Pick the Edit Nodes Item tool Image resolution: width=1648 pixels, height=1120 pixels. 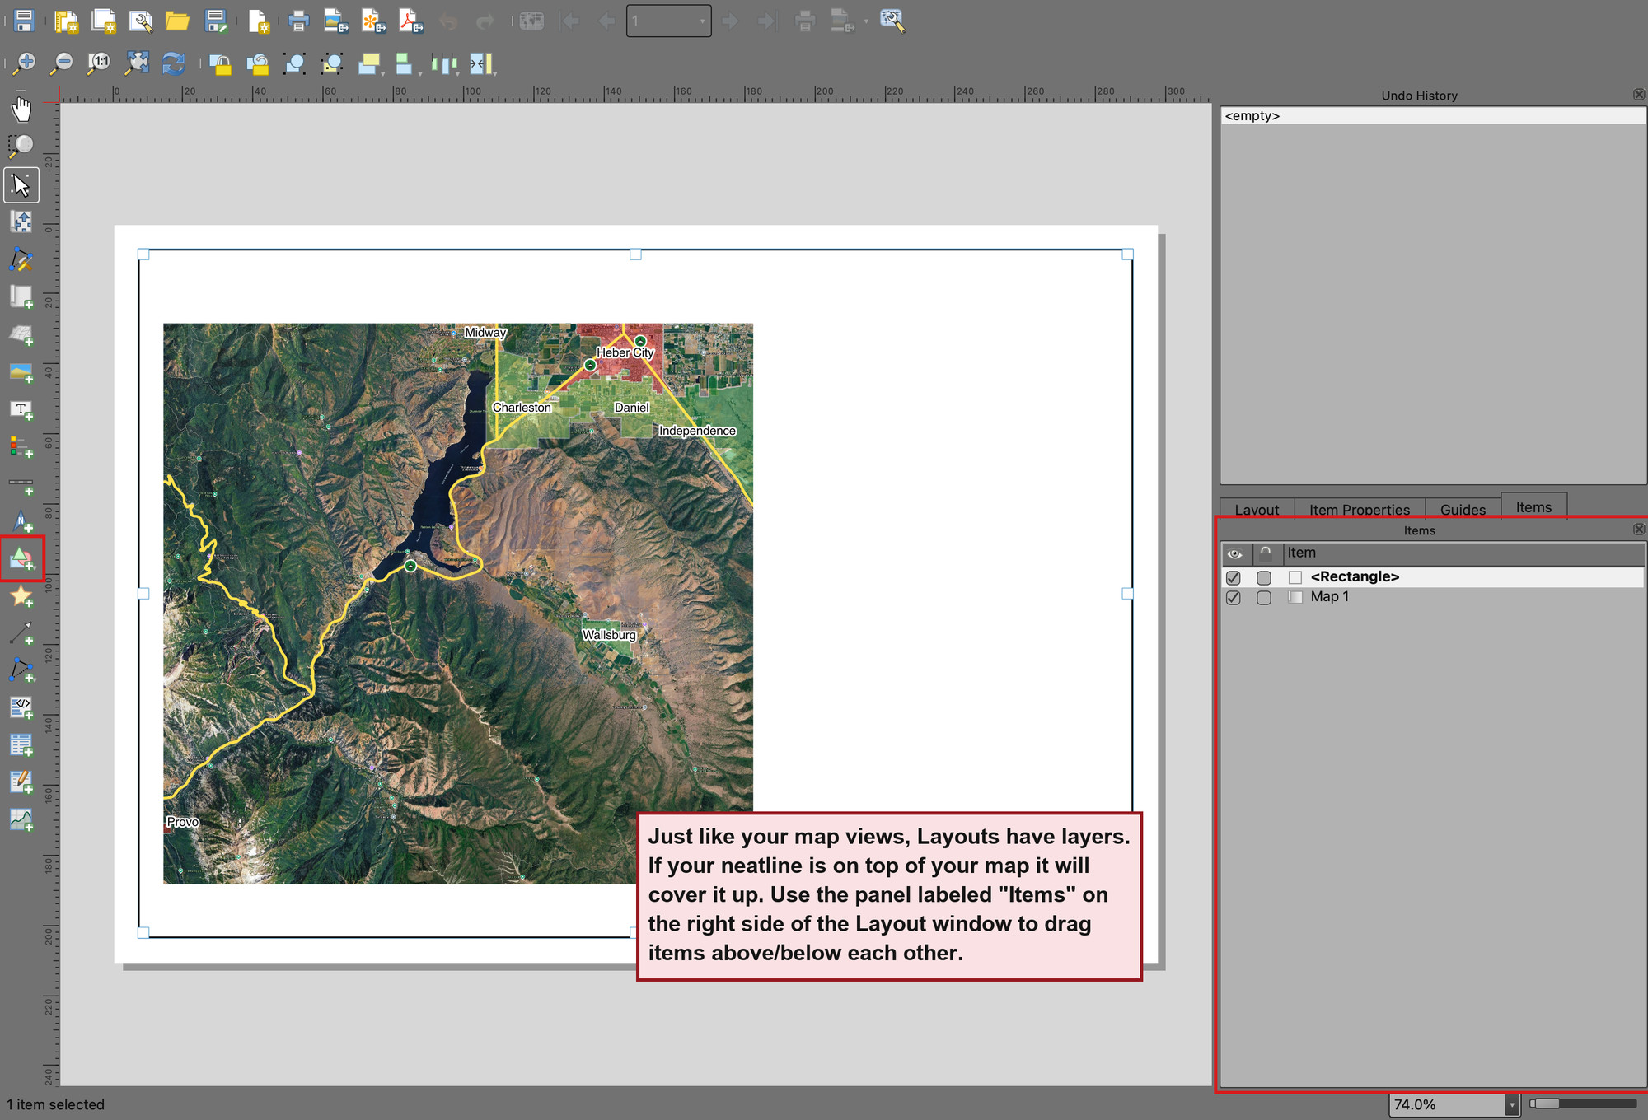tap(21, 259)
